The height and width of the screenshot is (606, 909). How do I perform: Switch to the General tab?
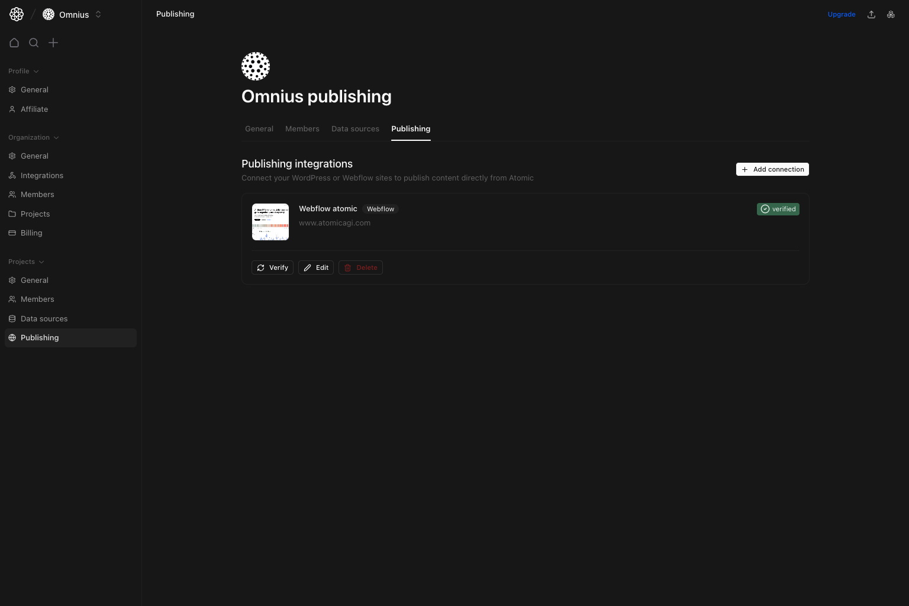click(x=259, y=128)
